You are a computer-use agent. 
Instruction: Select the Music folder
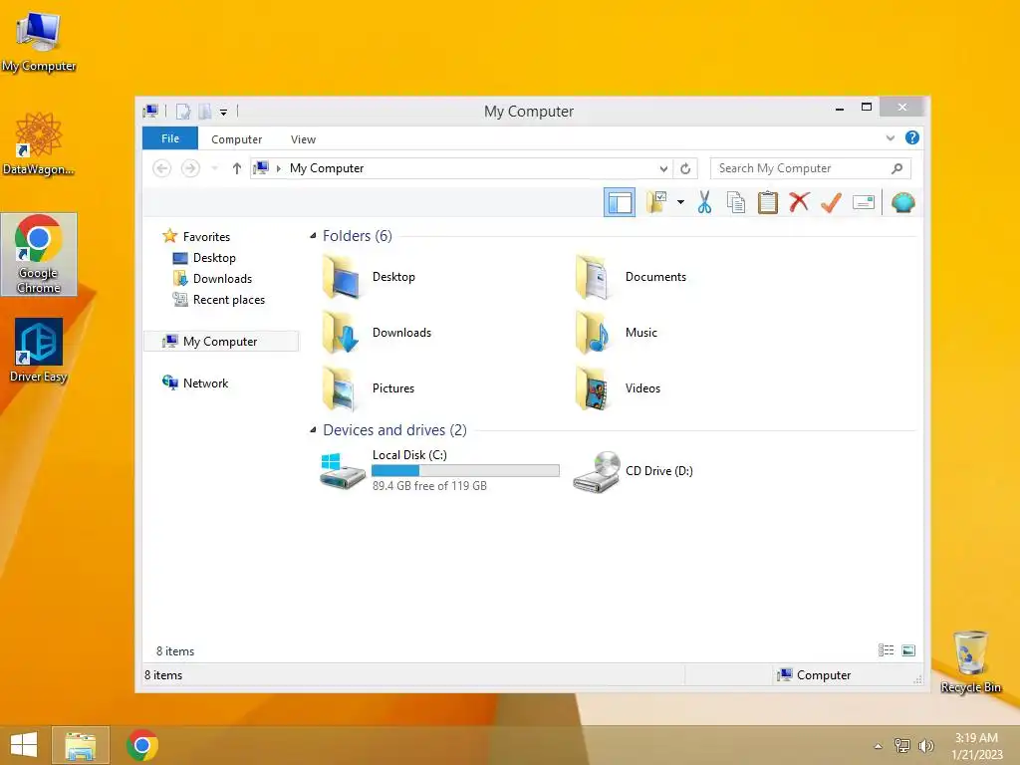click(617, 333)
